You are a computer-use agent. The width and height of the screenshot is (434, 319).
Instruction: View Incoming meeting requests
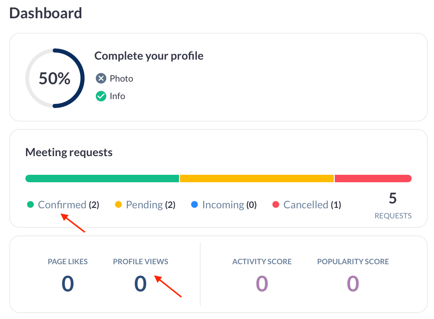pos(223,205)
